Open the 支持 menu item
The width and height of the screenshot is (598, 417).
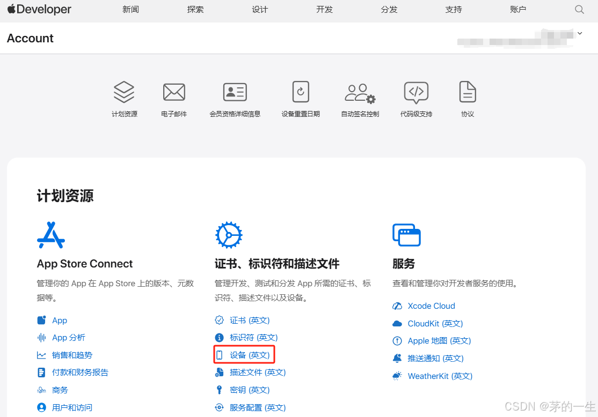[454, 10]
